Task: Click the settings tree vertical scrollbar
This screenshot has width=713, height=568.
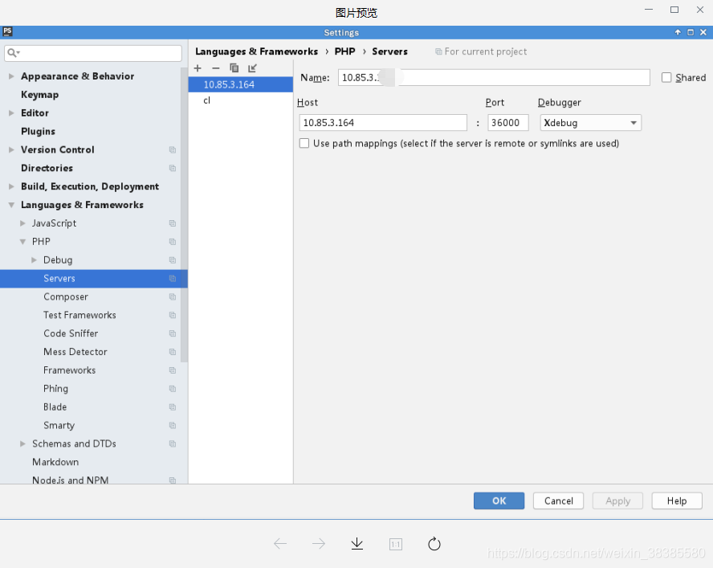Action: (184, 214)
